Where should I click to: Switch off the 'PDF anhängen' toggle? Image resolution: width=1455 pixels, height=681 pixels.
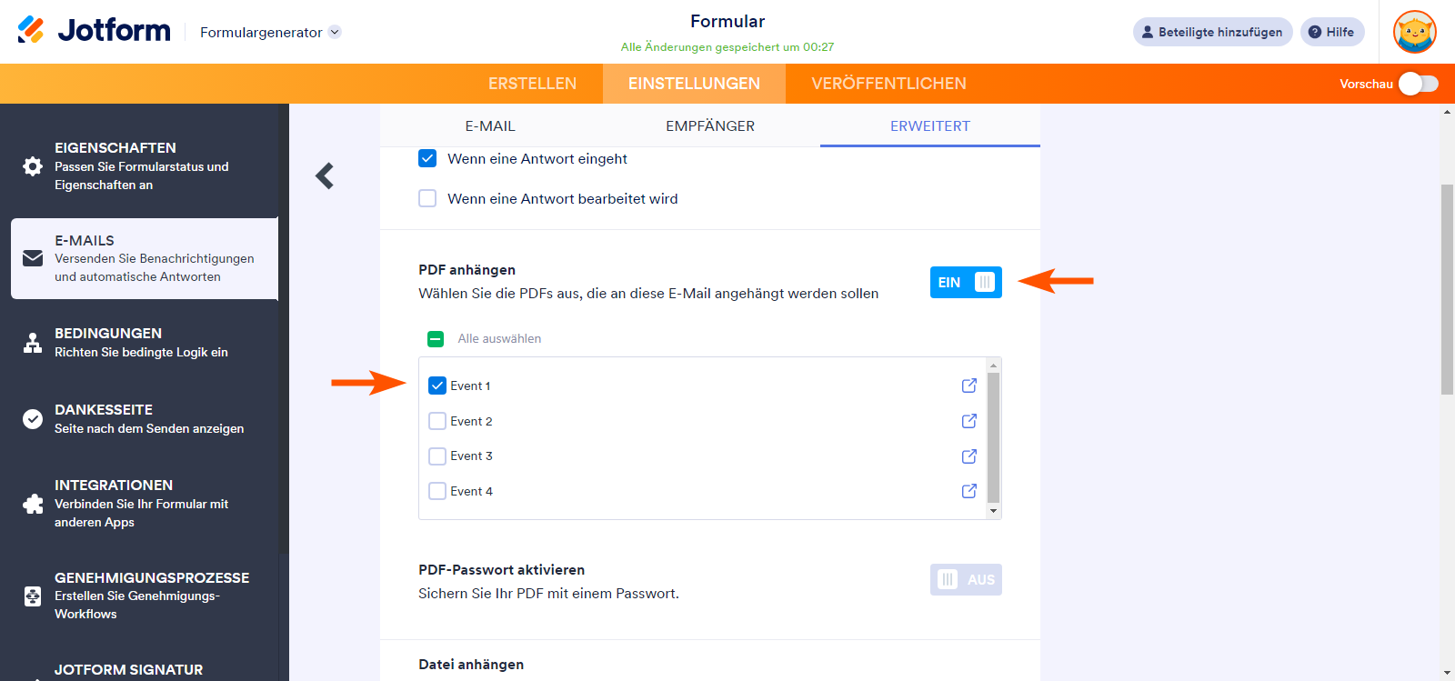(x=966, y=282)
